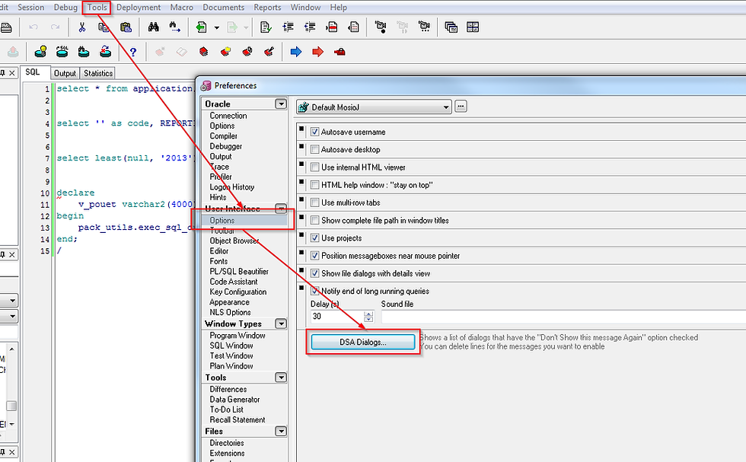Click the Undo arrow icon
Viewport: 746px width, 462px height.
33,27
